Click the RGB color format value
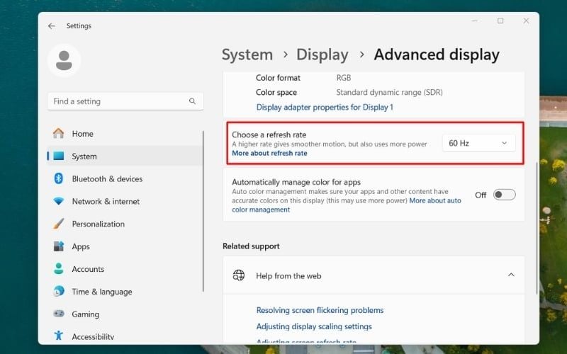 pyautogui.click(x=344, y=78)
